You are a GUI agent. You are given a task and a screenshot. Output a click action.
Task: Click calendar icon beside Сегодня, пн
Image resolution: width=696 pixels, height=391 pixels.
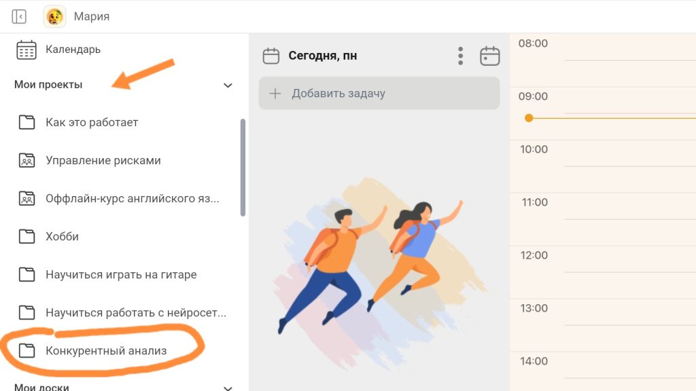click(271, 56)
